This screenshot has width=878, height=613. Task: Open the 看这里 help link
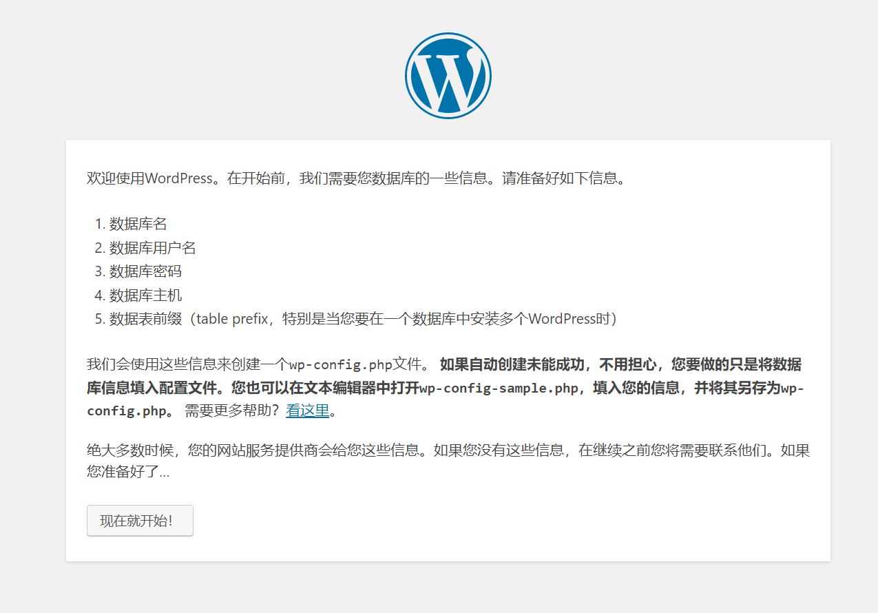pos(308,411)
